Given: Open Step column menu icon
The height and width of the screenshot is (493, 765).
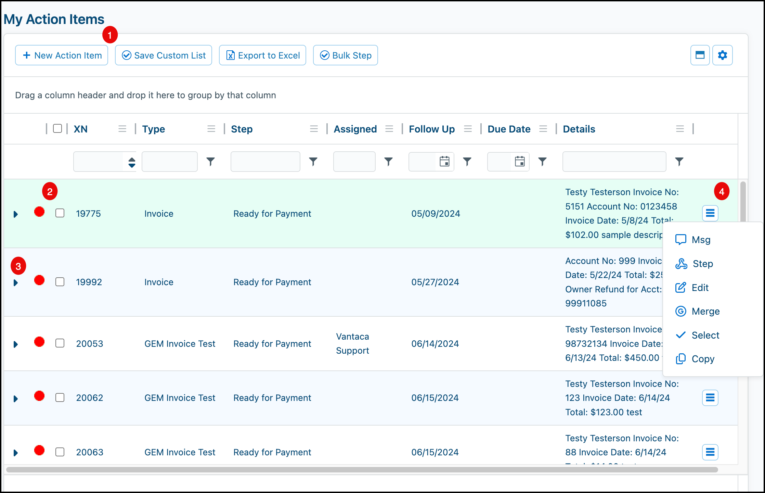Looking at the screenshot, I should (314, 129).
